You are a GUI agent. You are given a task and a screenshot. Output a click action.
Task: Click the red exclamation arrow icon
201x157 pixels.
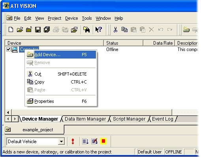[x=73, y=141]
